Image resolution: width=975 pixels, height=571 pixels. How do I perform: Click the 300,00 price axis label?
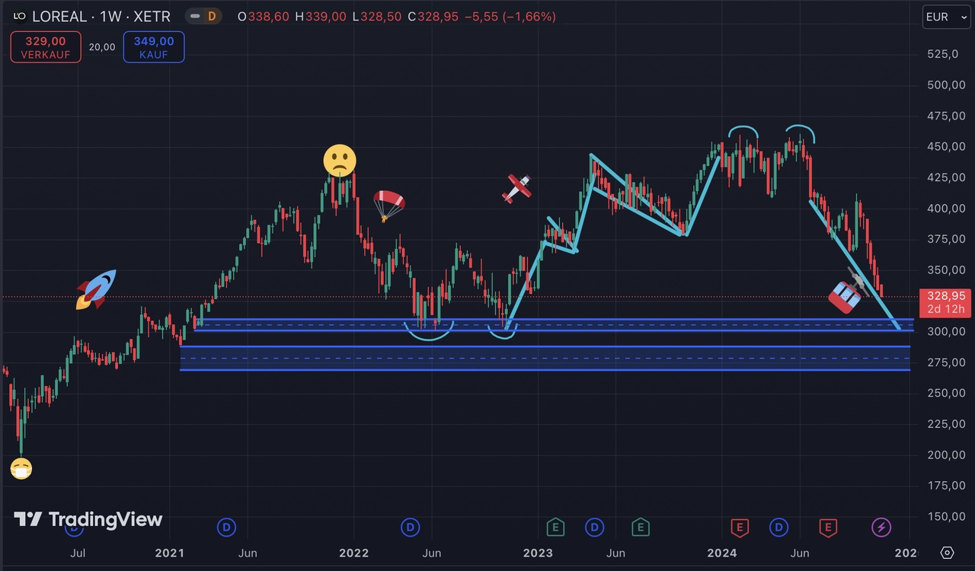(x=945, y=331)
